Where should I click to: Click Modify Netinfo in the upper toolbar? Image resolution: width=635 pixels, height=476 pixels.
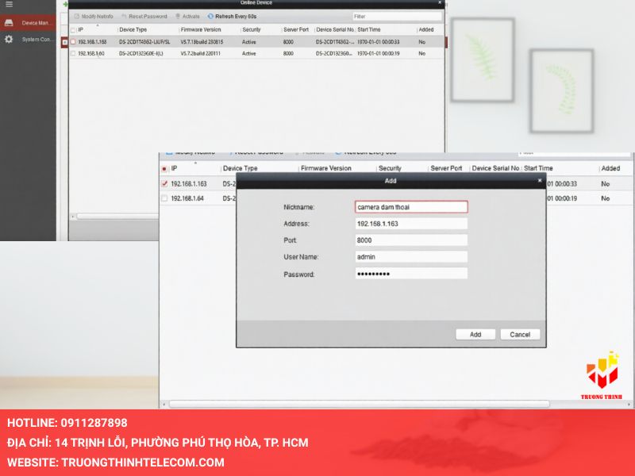pyautogui.click(x=94, y=17)
